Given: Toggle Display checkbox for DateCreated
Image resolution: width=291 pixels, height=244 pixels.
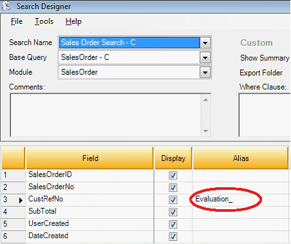Looking at the screenshot, I should tap(173, 236).
